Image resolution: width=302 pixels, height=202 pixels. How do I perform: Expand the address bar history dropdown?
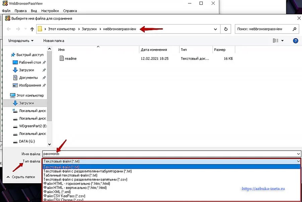tap(215, 29)
